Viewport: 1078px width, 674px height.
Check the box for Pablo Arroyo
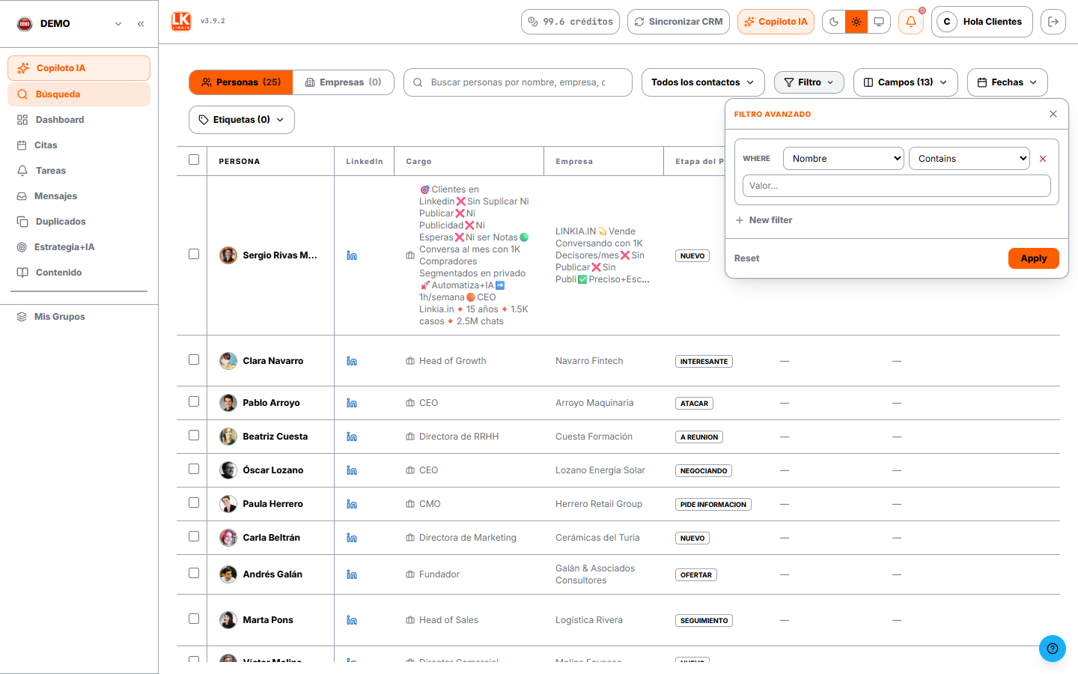point(194,401)
